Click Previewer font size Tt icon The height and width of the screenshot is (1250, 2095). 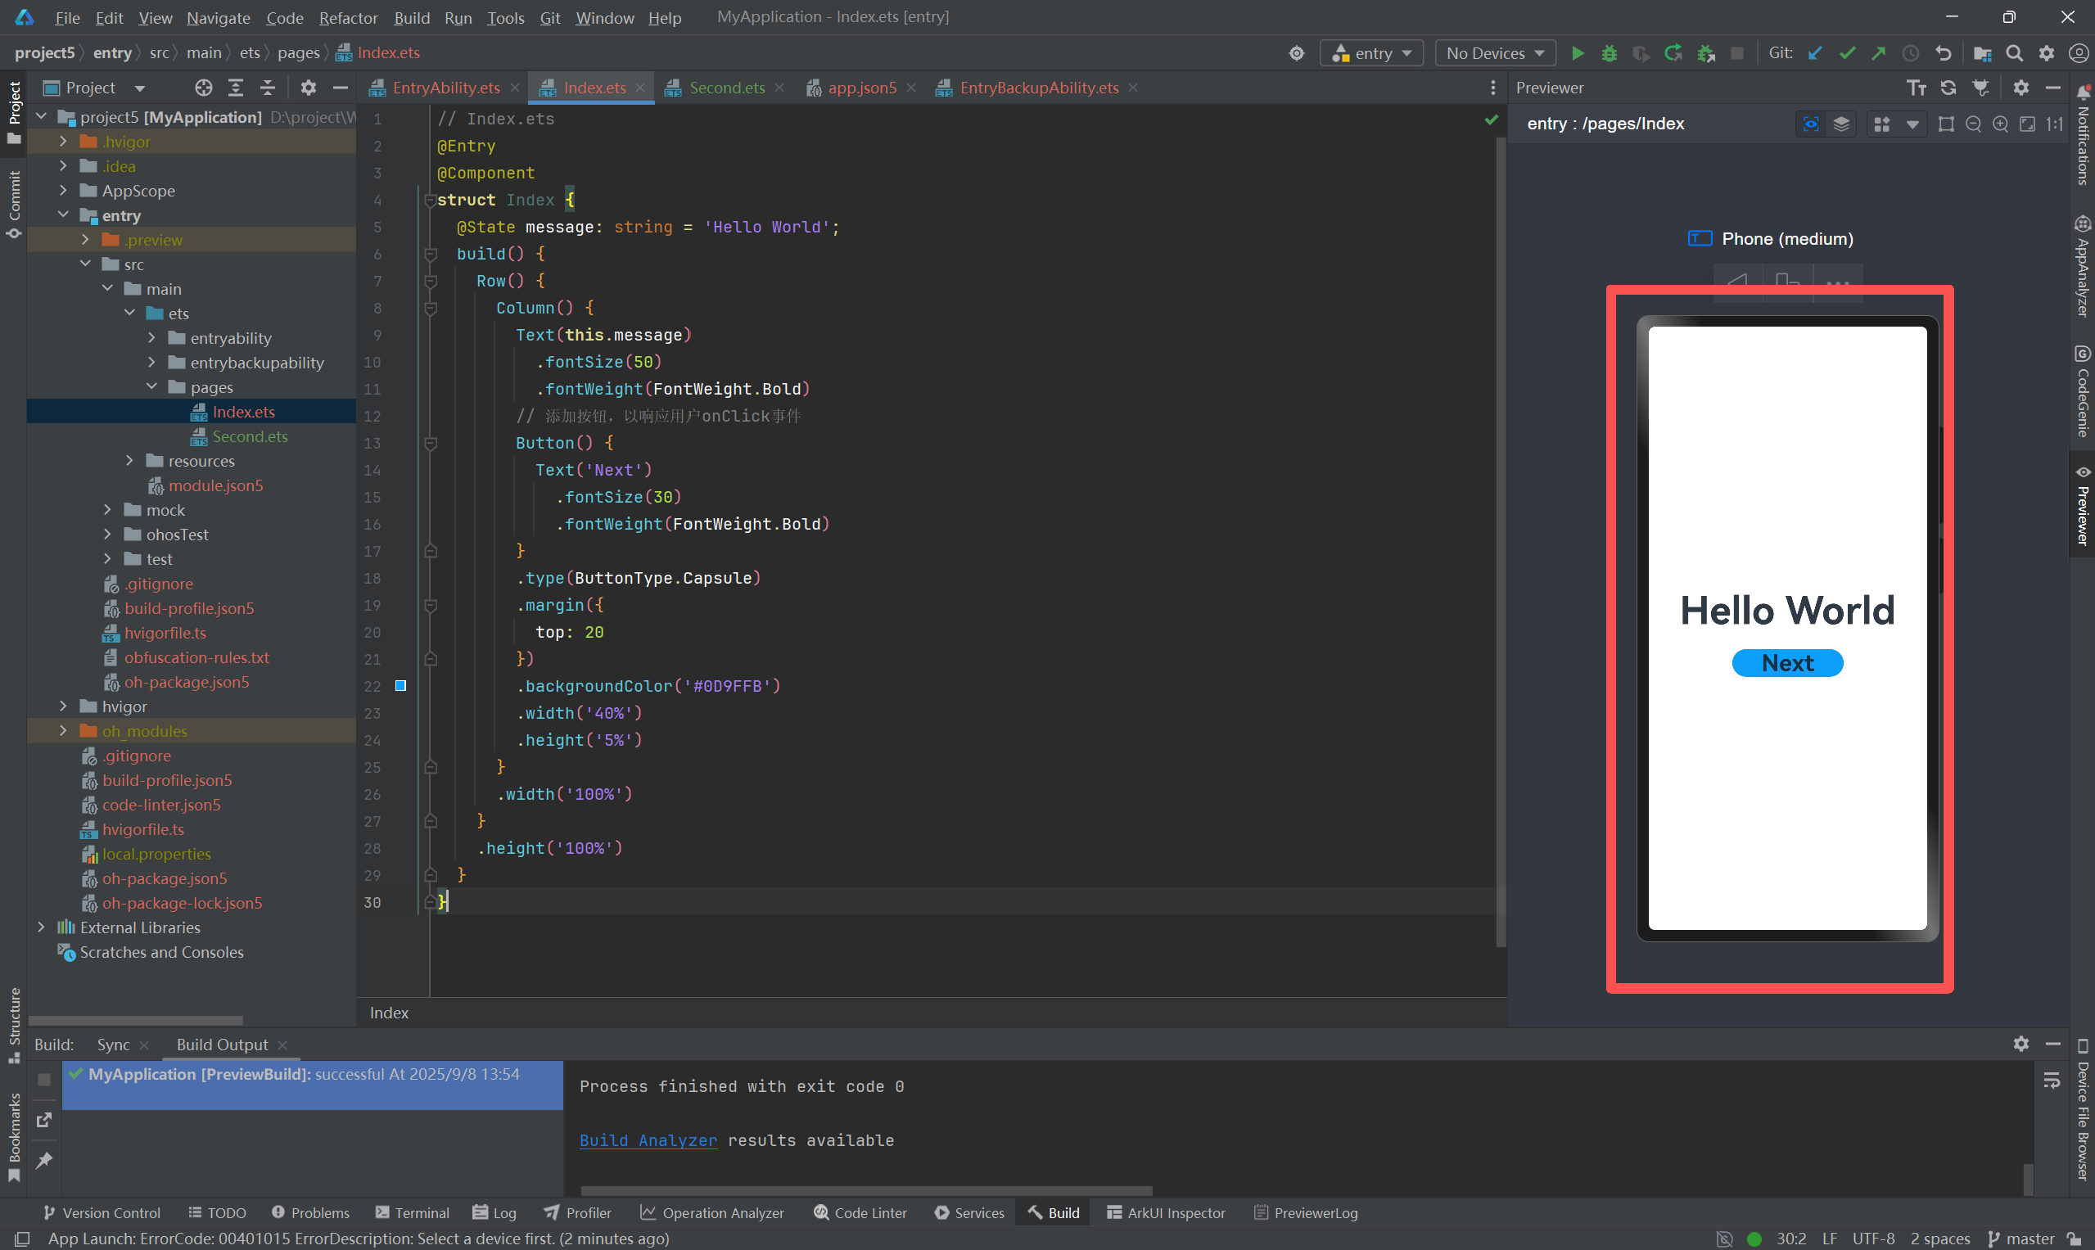click(1917, 88)
